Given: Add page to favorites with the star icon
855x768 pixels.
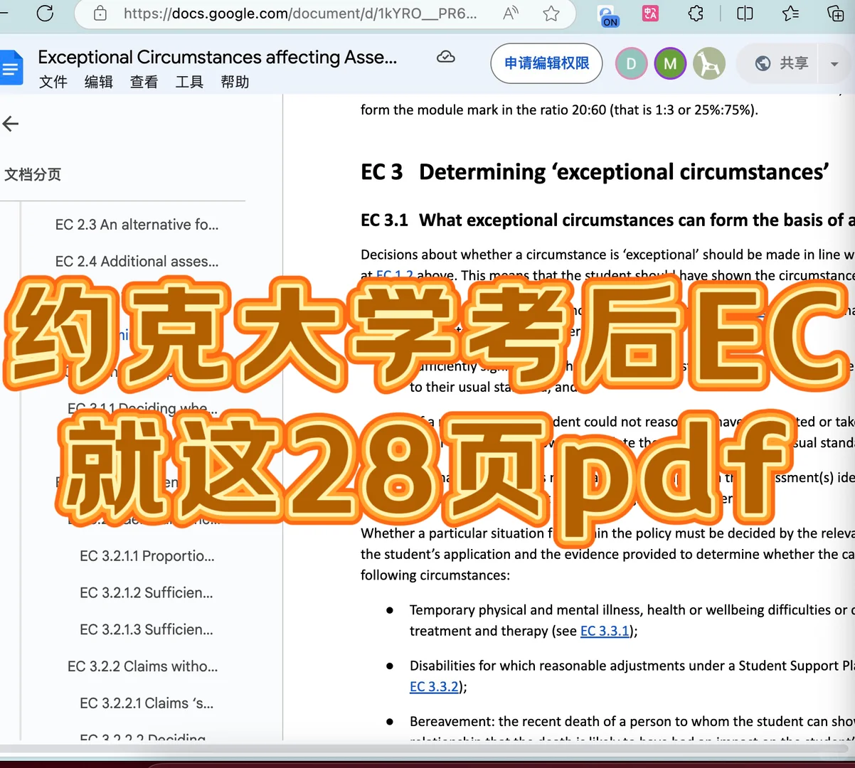Looking at the screenshot, I should point(551,13).
